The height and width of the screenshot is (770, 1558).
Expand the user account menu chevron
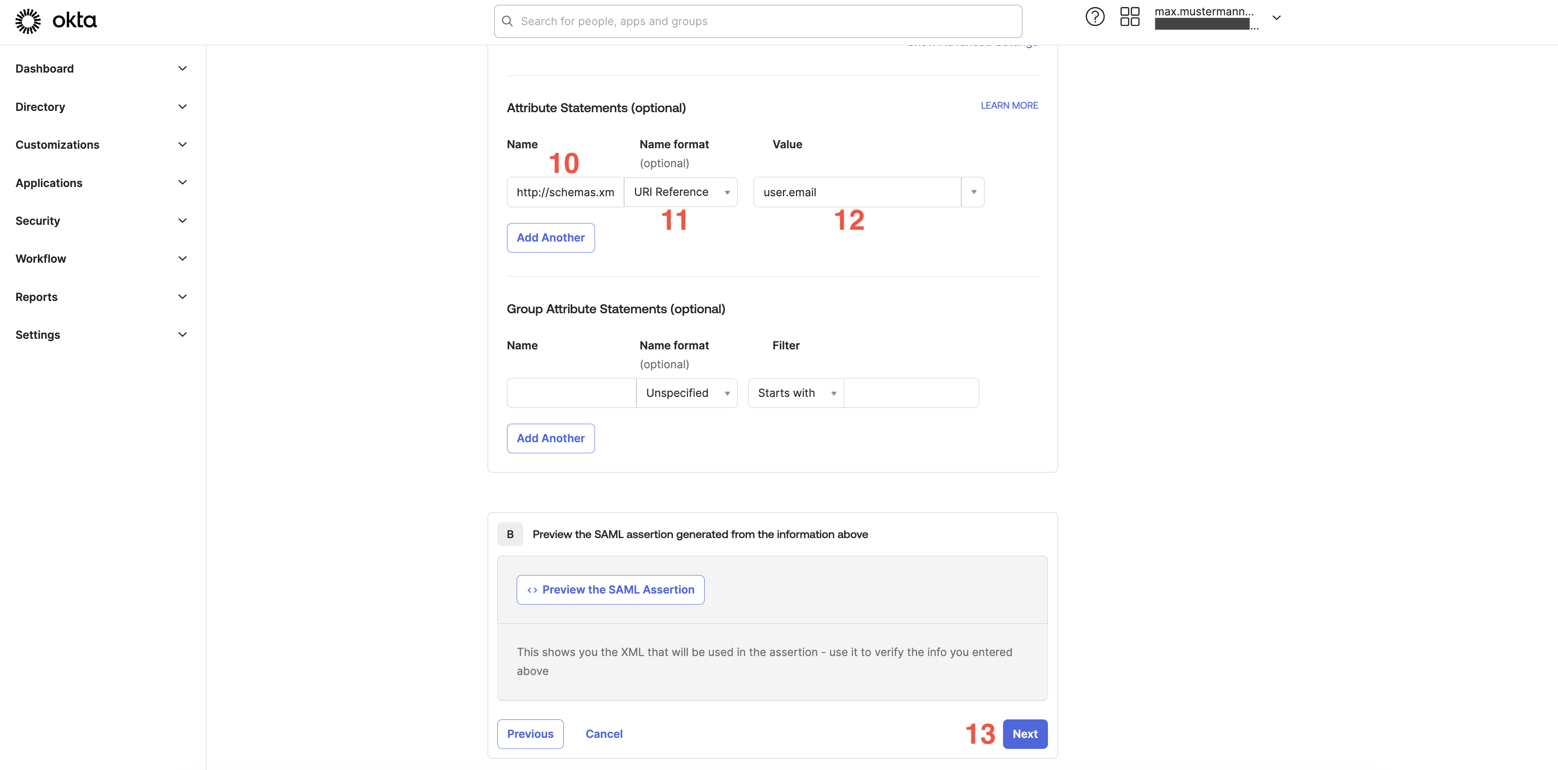[1276, 18]
